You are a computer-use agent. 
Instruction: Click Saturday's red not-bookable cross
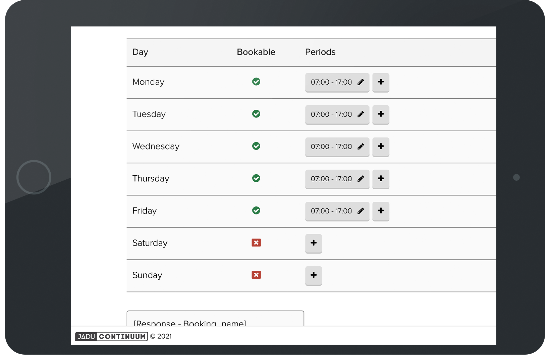point(256,243)
